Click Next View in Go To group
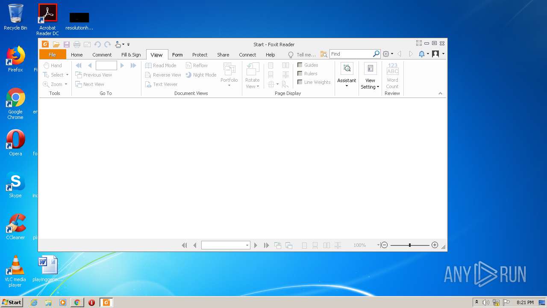Screen dimensions: 547x308 [x=90, y=84]
